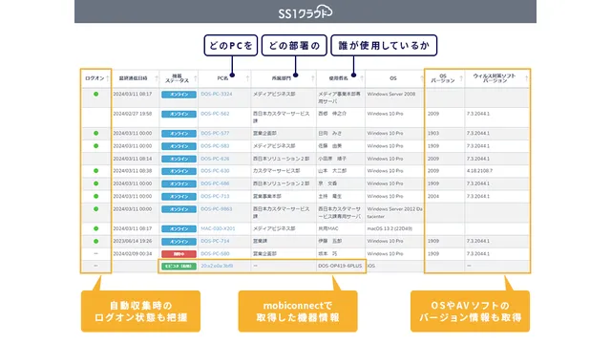Image resolution: width=611 pixels, height=344 pixels.
Task: Click green logon dot for DOS-PC-713
Action: click(95, 196)
